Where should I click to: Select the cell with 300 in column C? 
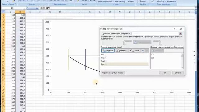(10, 77)
